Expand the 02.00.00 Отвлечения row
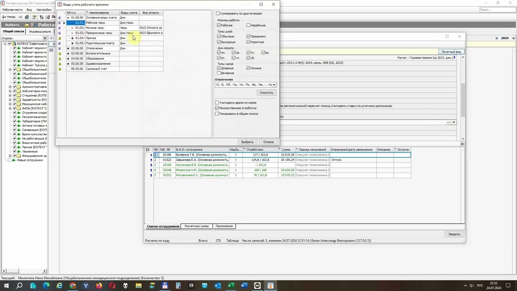 [68, 48]
